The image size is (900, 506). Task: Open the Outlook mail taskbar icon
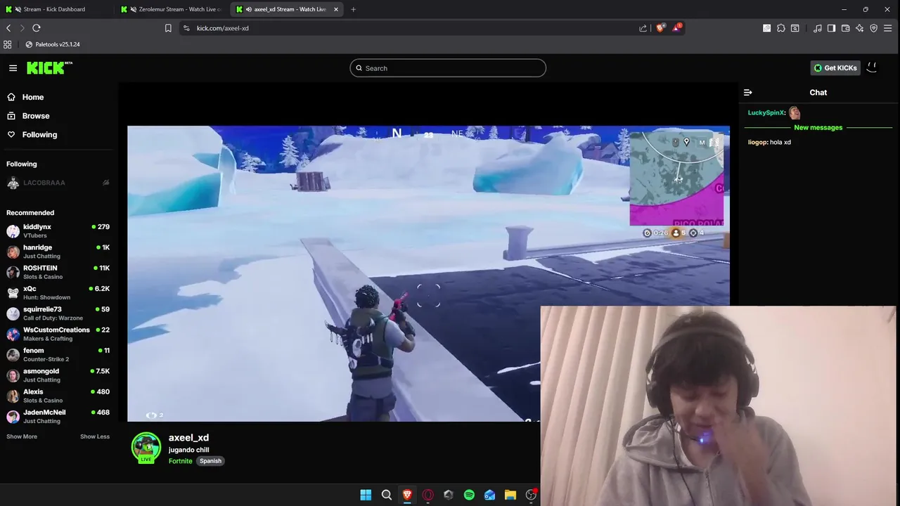point(489,495)
